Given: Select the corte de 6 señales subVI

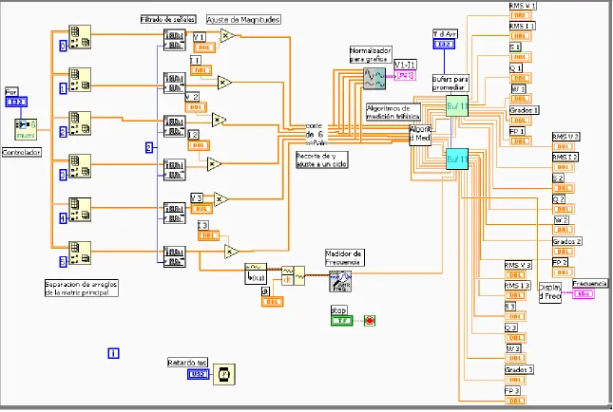Looking at the screenshot, I should pos(316,135).
